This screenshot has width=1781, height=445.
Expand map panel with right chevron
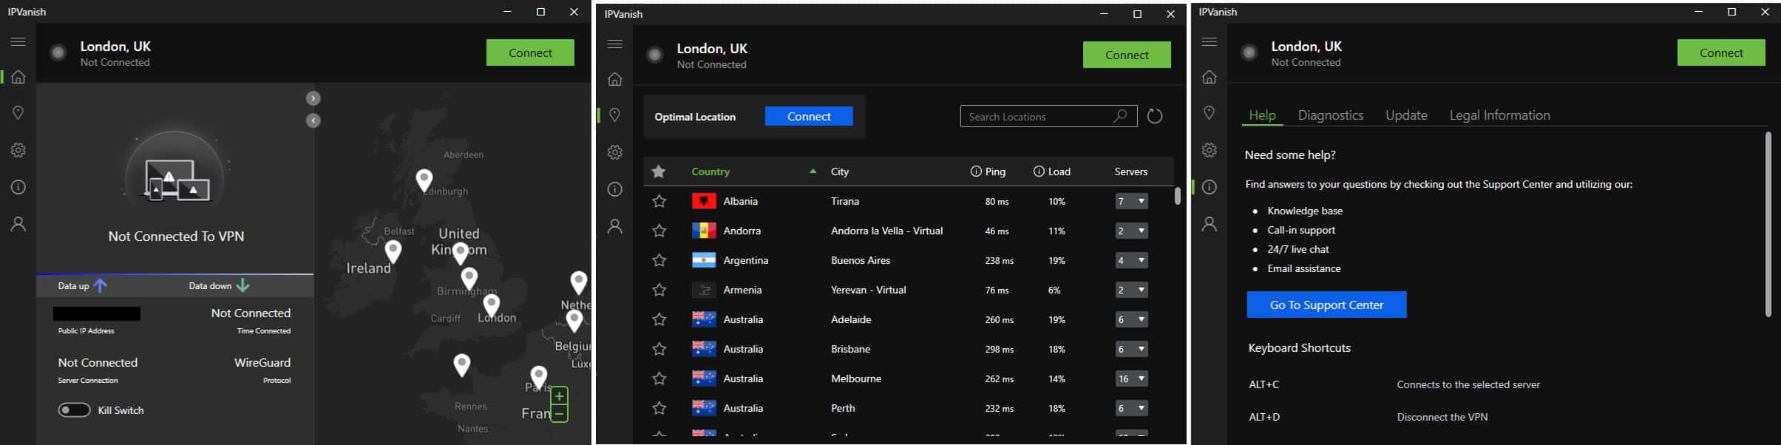[x=313, y=98]
